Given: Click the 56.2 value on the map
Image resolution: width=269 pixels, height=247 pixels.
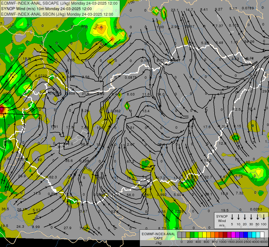Looking at the screenshot, I should click(84, 144).
